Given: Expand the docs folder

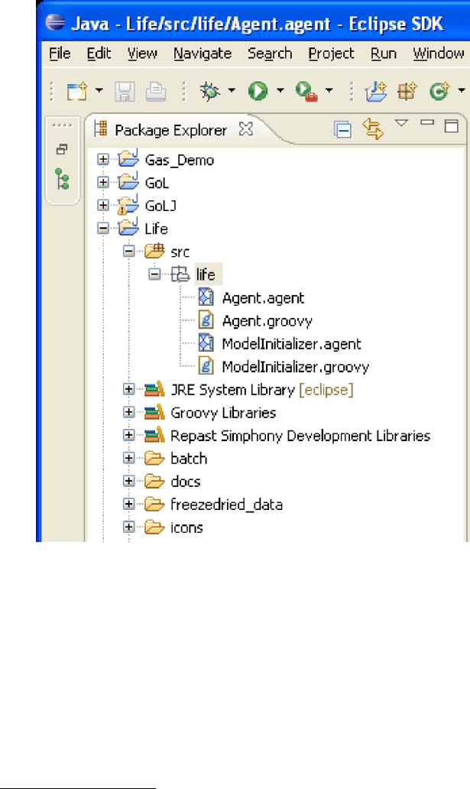Looking at the screenshot, I should pyautogui.click(x=129, y=481).
